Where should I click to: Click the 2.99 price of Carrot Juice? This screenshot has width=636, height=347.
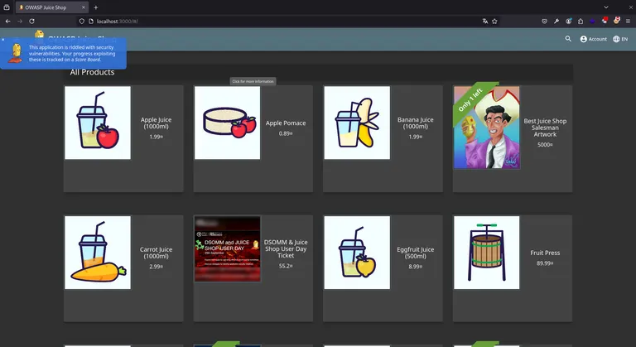coord(157,267)
